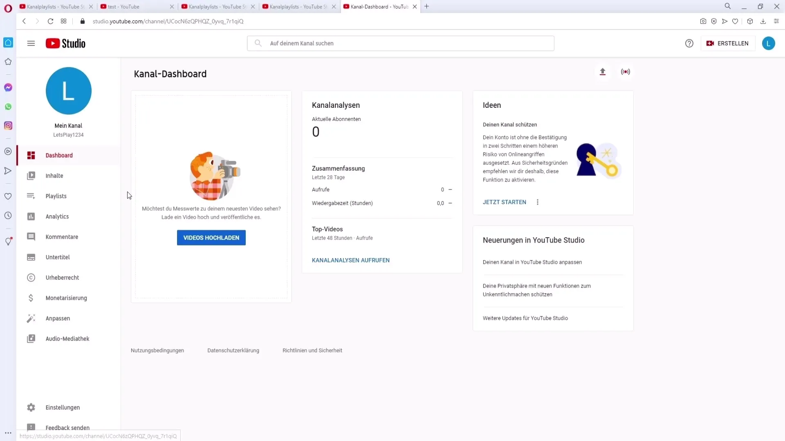Open Analytics panel
The width and height of the screenshot is (785, 441).
coord(57,216)
